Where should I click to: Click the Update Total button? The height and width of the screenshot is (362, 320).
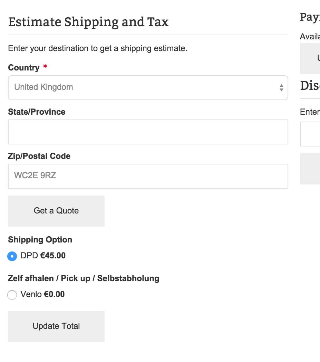coord(56,326)
